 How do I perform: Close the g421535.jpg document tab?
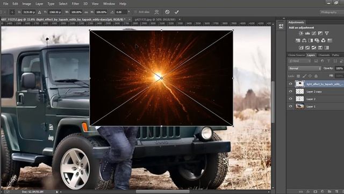click(x=180, y=19)
